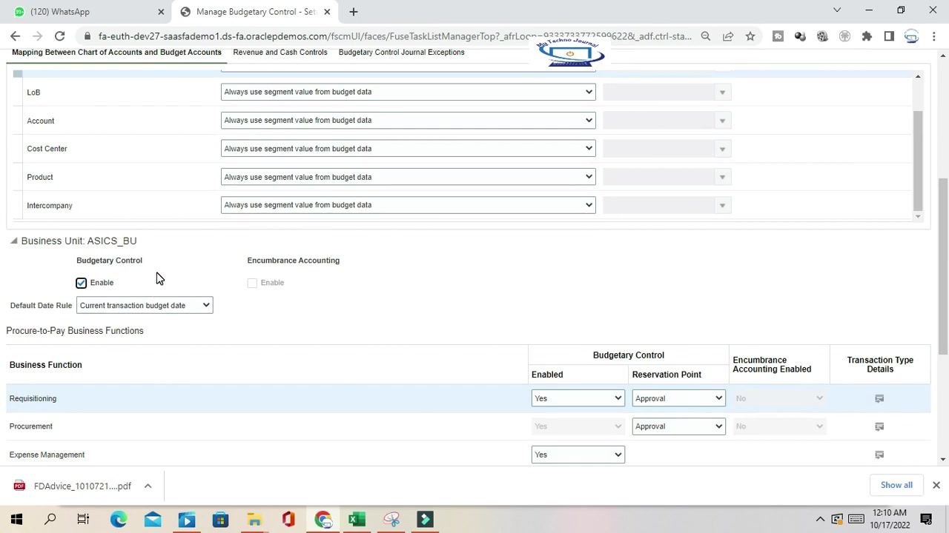Collapse the Business Unit ASICS_BU section
This screenshot has height=533, width=949.
pyautogui.click(x=13, y=241)
